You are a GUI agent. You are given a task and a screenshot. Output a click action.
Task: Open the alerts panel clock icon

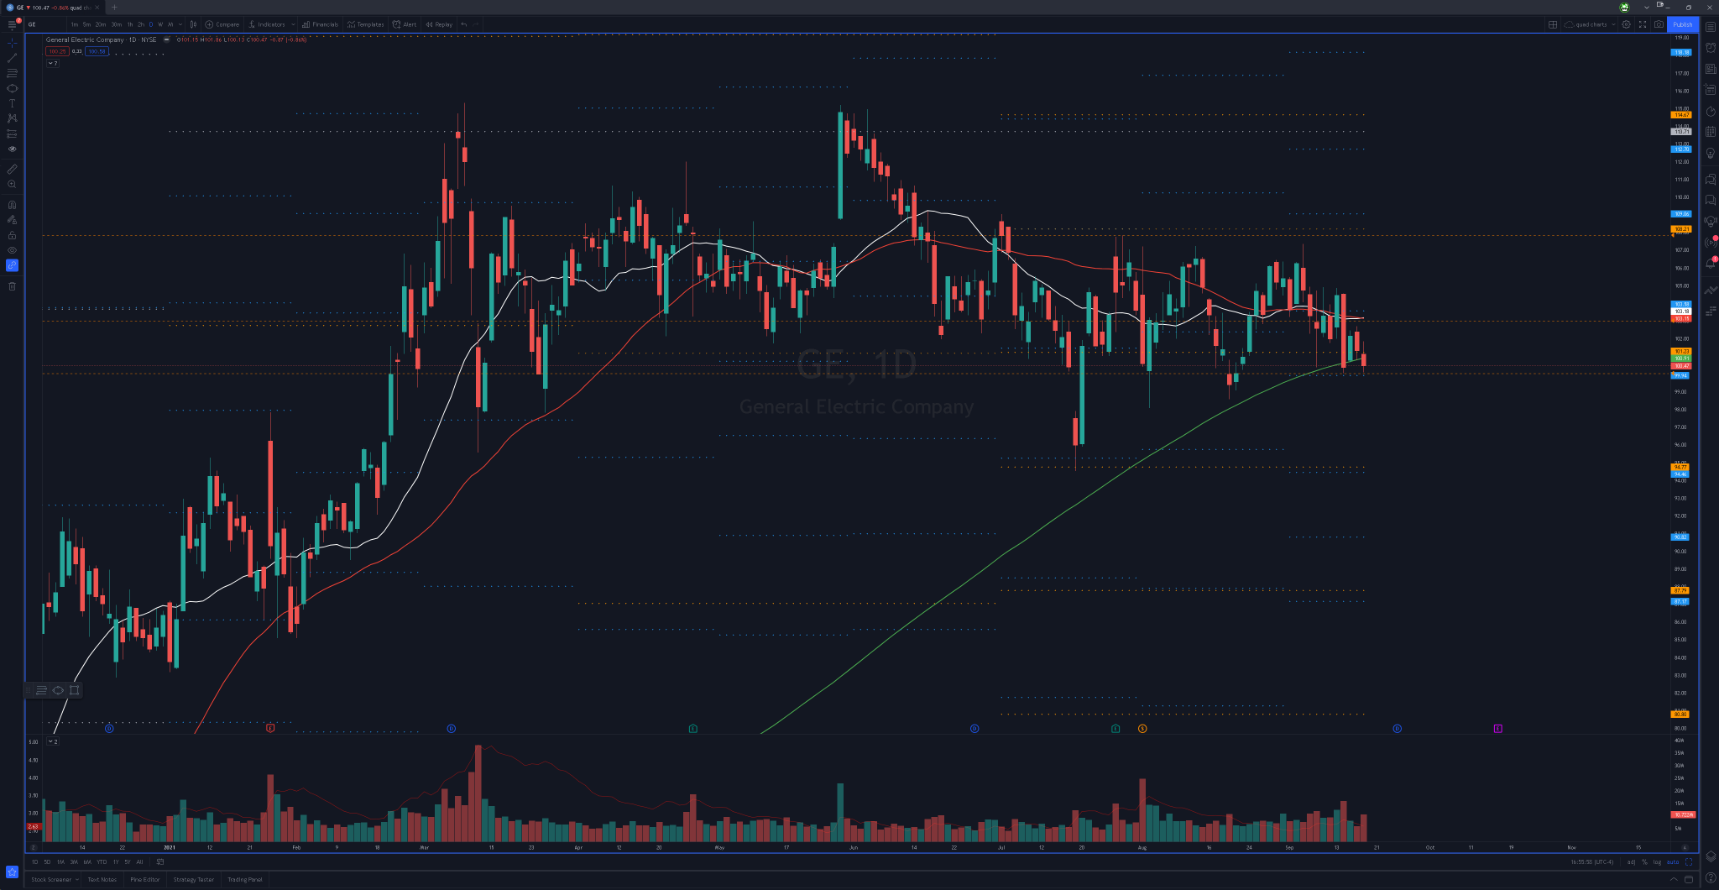(1711, 47)
